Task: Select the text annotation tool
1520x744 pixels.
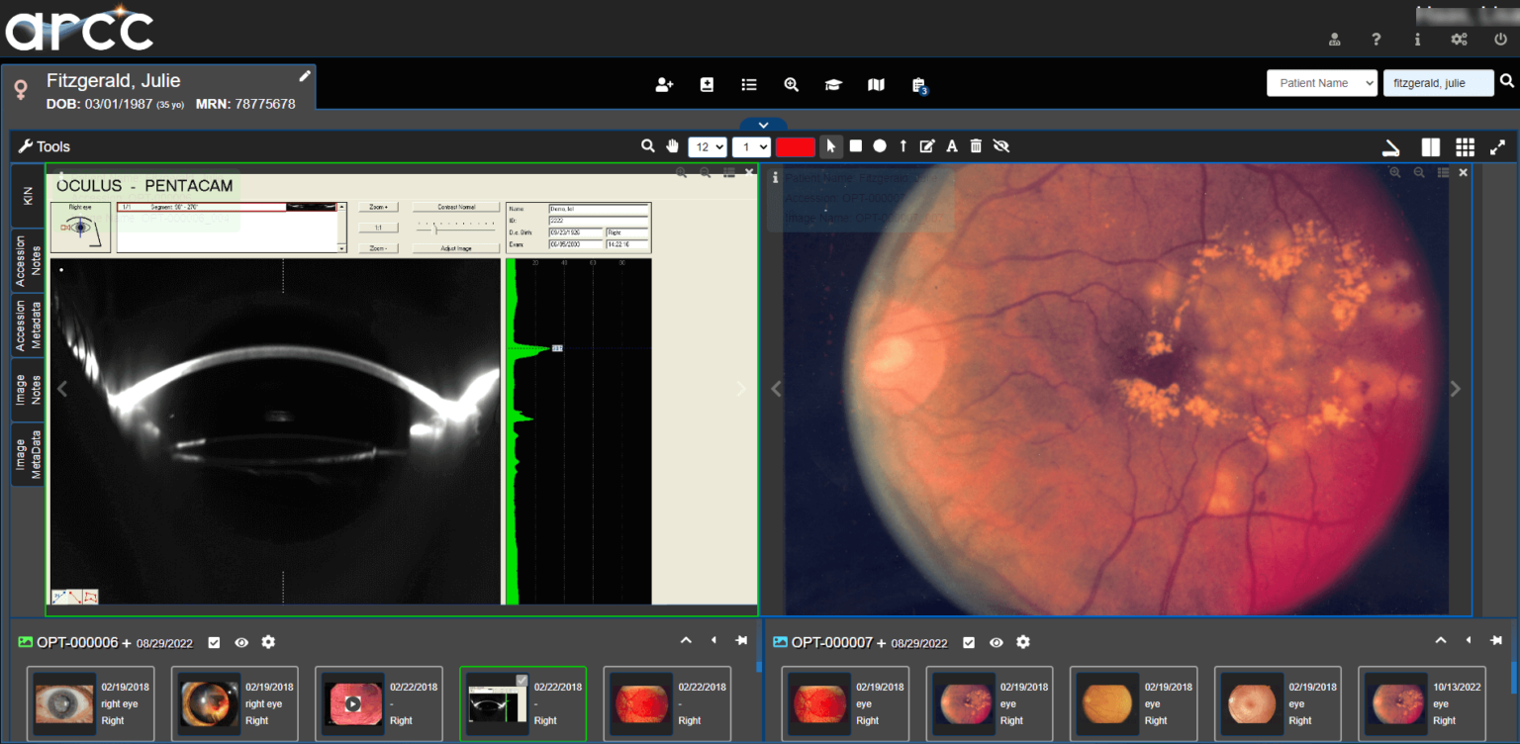Action: [x=951, y=145]
